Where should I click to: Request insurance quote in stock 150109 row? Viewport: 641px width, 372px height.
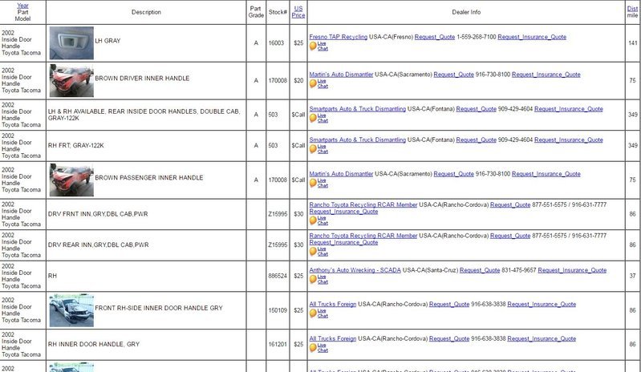pyautogui.click(x=542, y=304)
